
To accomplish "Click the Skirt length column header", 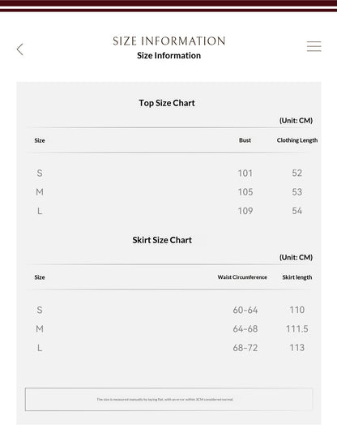I will [x=297, y=277].
